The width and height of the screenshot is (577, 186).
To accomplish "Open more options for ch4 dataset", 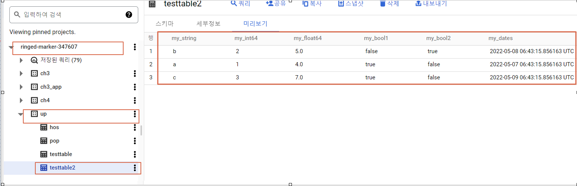I will (135, 100).
